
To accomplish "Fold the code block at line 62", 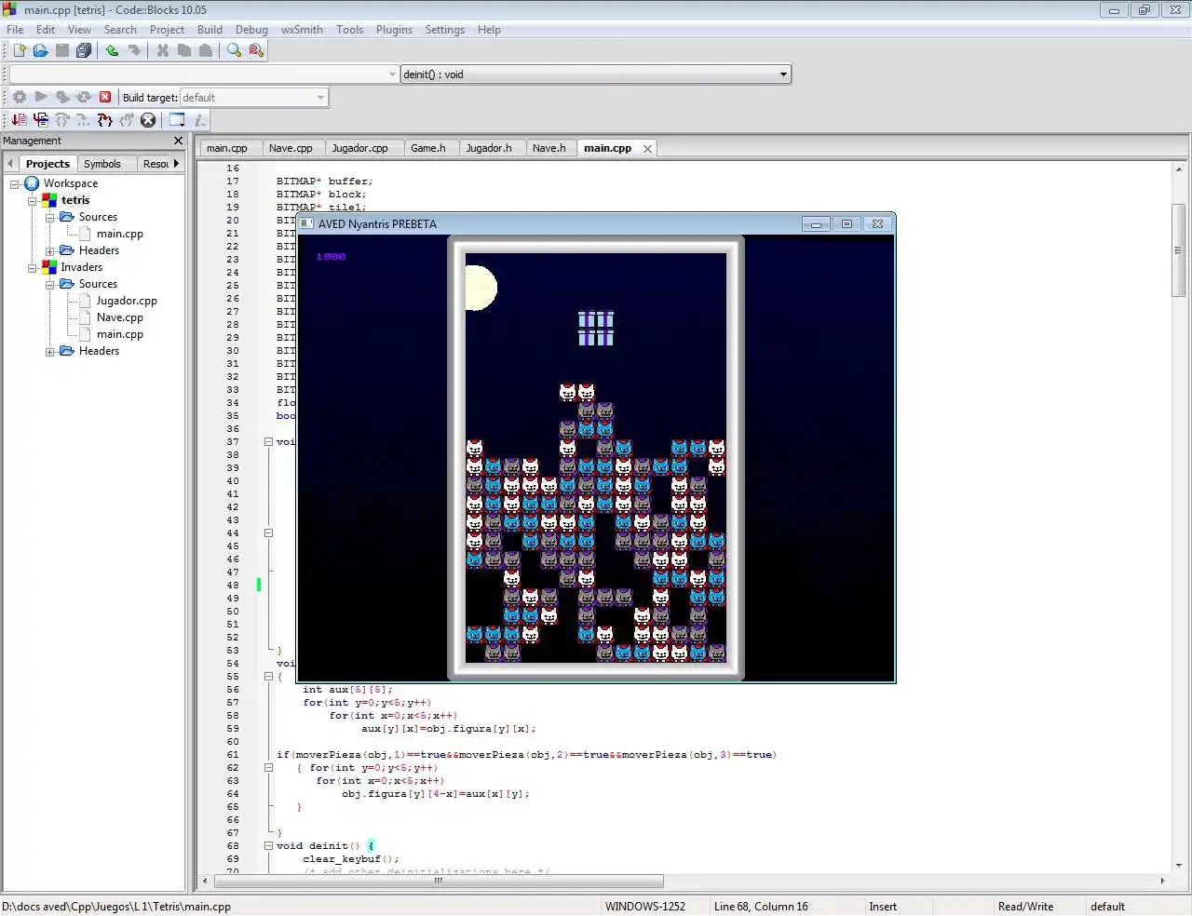I will (x=268, y=768).
